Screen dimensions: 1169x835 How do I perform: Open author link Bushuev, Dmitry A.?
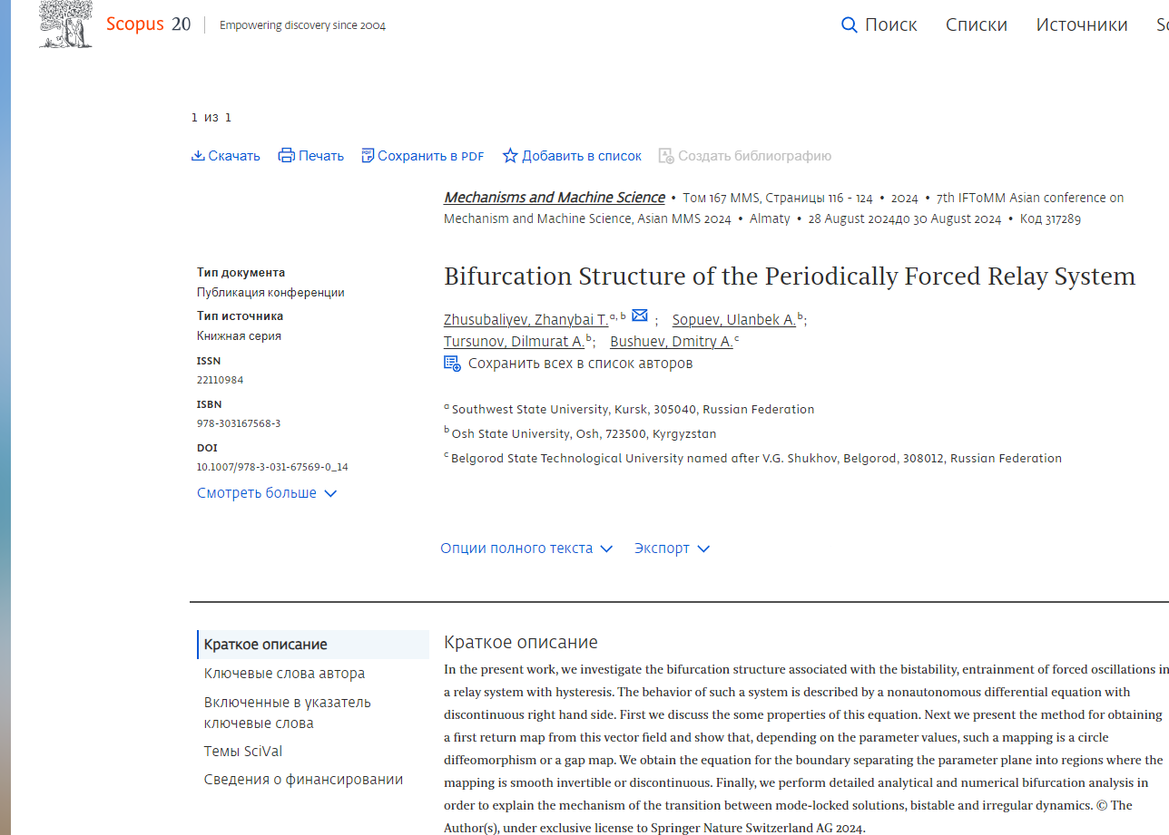(x=671, y=342)
